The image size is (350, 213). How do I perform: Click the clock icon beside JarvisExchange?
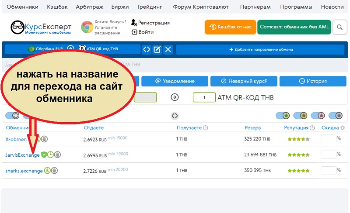pos(50,155)
